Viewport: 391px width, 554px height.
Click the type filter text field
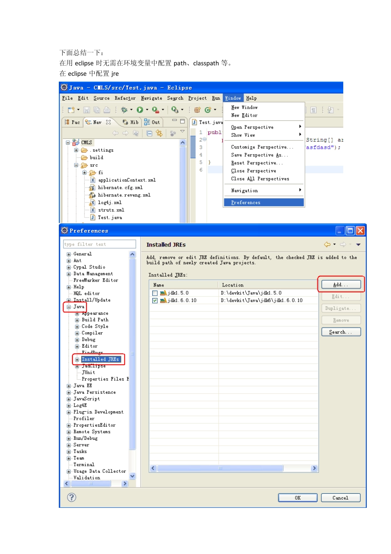click(x=100, y=244)
